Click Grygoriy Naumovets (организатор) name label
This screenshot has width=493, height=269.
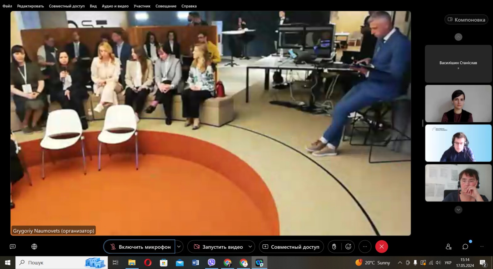click(54, 230)
